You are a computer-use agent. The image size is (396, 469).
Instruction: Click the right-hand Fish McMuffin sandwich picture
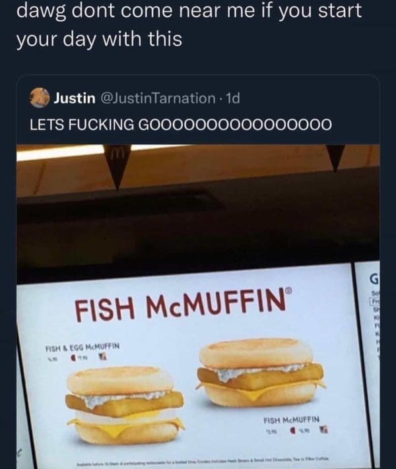(x=260, y=373)
